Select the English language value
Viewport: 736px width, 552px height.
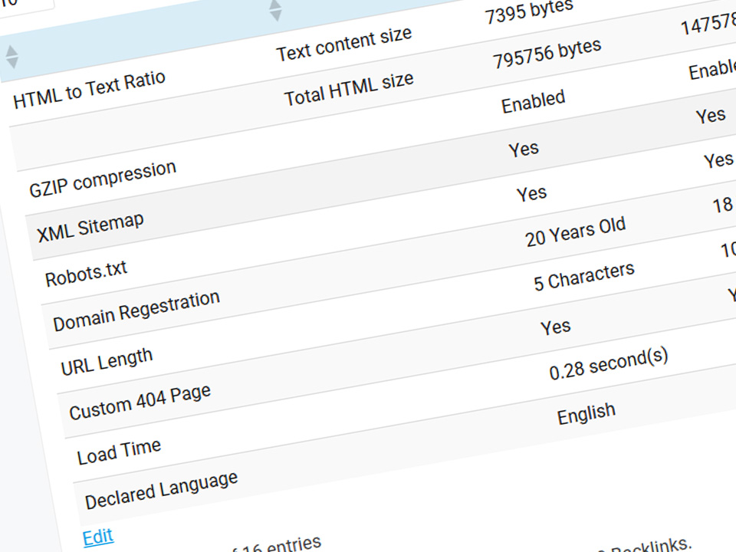[586, 415]
